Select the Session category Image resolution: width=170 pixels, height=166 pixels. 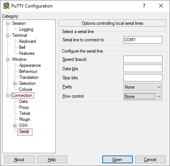point(19,23)
